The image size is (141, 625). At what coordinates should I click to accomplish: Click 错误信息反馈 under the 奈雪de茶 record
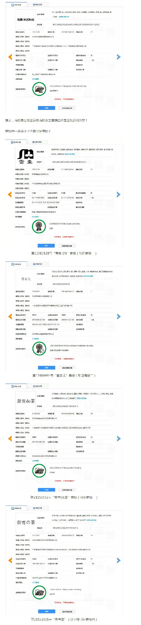[x=67, y=490]
